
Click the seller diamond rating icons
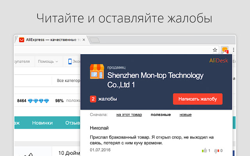tap(38, 101)
